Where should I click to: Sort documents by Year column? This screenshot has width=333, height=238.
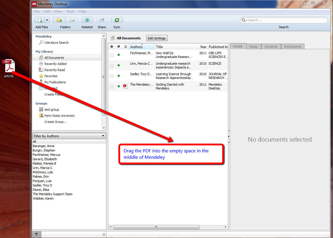(x=201, y=47)
